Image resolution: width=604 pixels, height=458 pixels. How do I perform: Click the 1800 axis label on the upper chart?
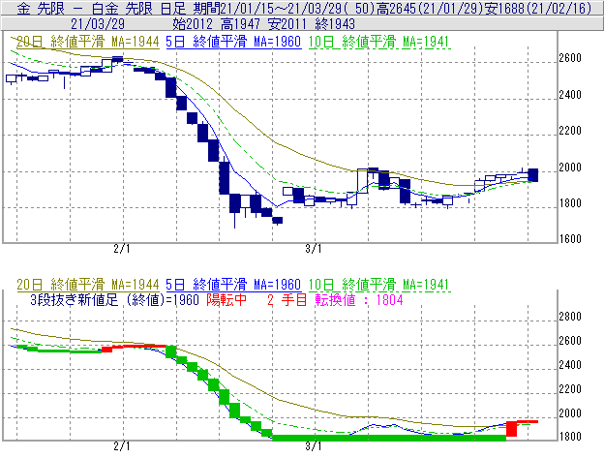(570, 203)
